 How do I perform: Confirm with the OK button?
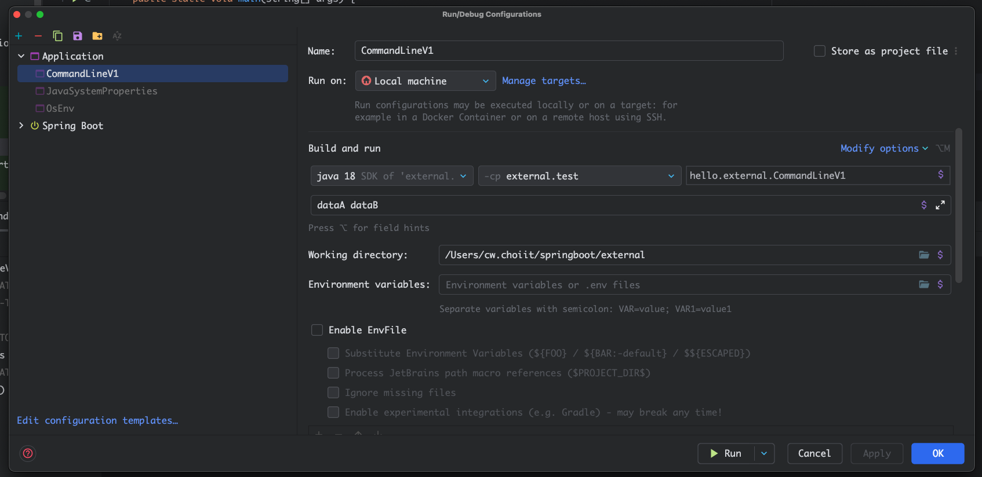[938, 453]
